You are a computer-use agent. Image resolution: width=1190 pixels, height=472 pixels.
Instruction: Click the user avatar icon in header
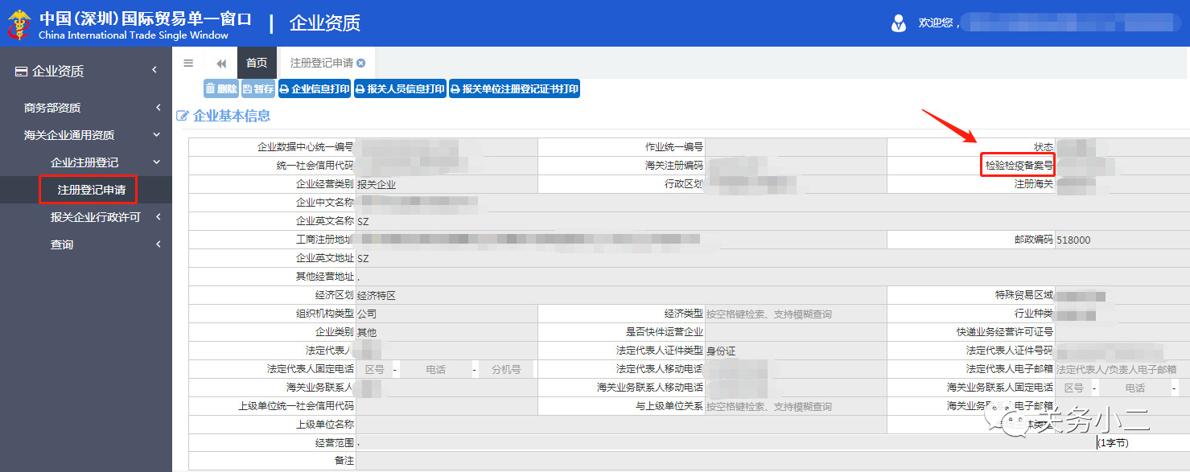pyautogui.click(x=899, y=23)
